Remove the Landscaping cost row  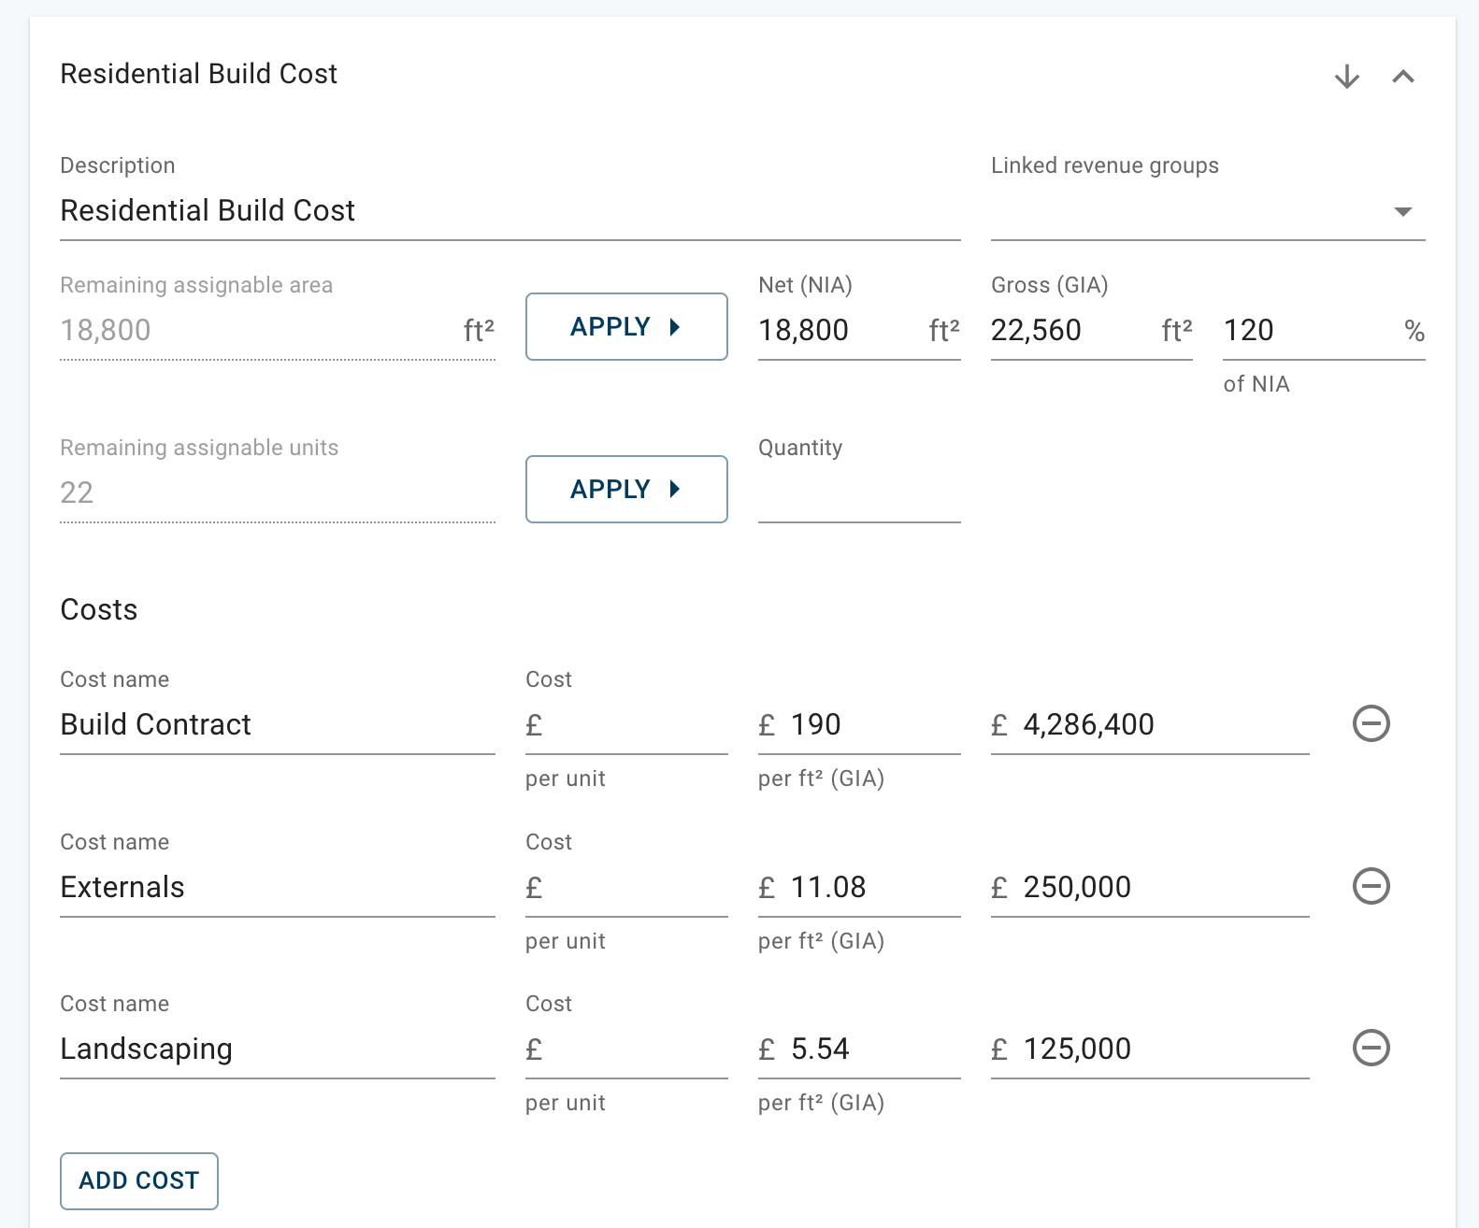(x=1371, y=1048)
